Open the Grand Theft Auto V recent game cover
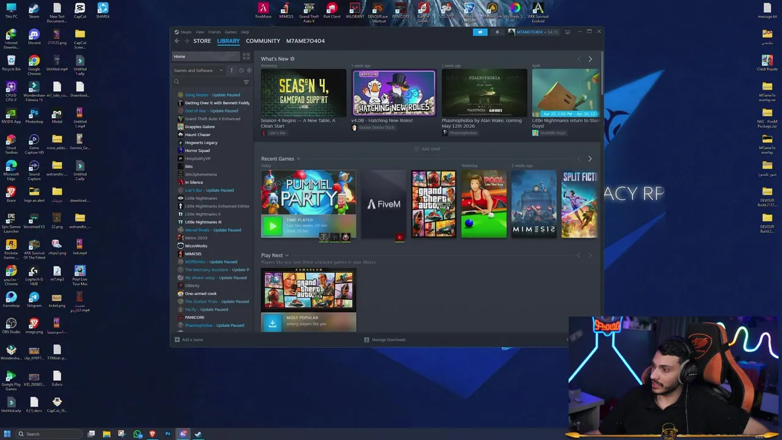782x440 pixels. [x=434, y=204]
